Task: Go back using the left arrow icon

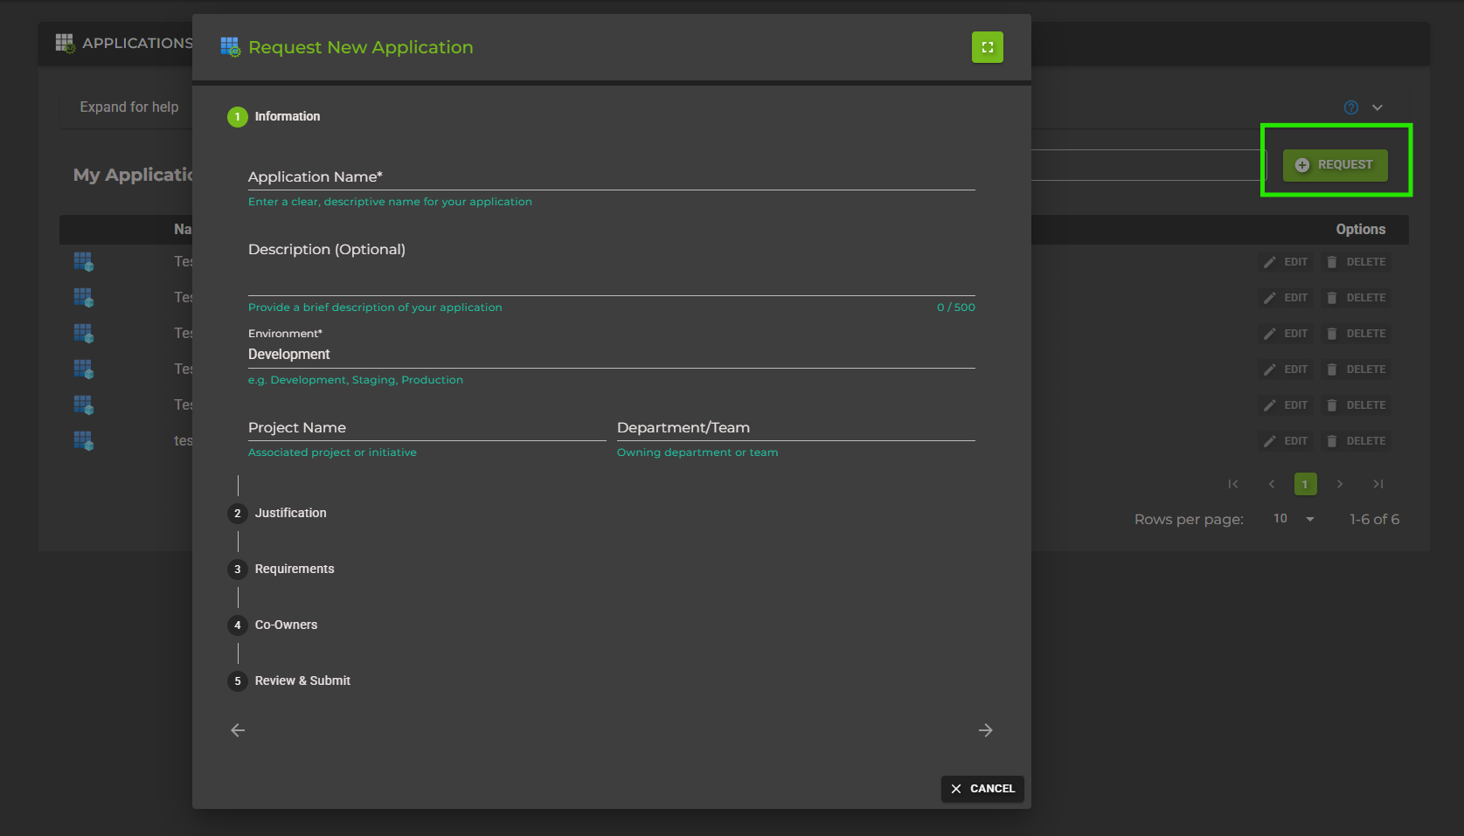Action: coord(237,730)
